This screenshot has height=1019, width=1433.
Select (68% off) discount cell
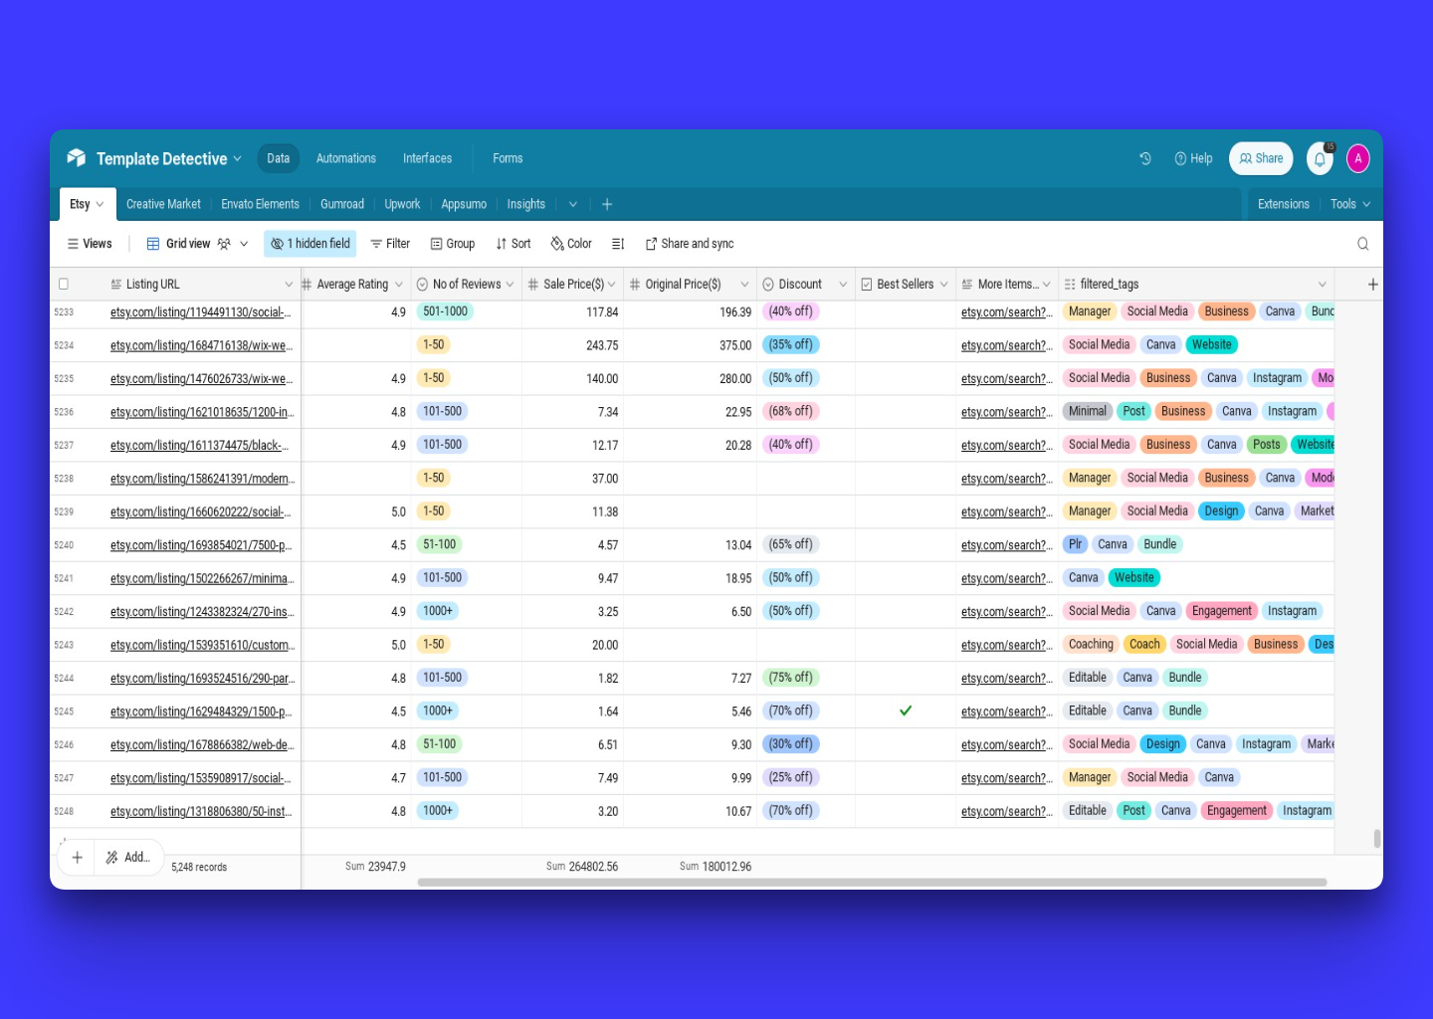pyautogui.click(x=790, y=411)
